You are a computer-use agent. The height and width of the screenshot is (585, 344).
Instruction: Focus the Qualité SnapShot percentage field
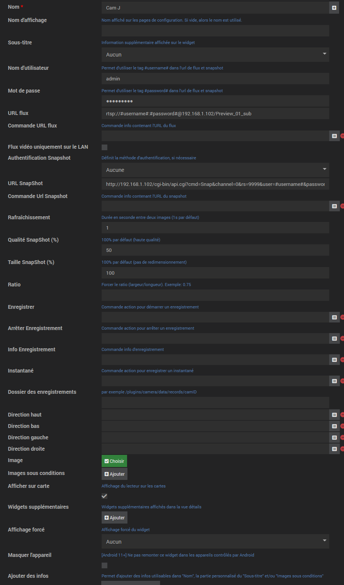(215, 250)
